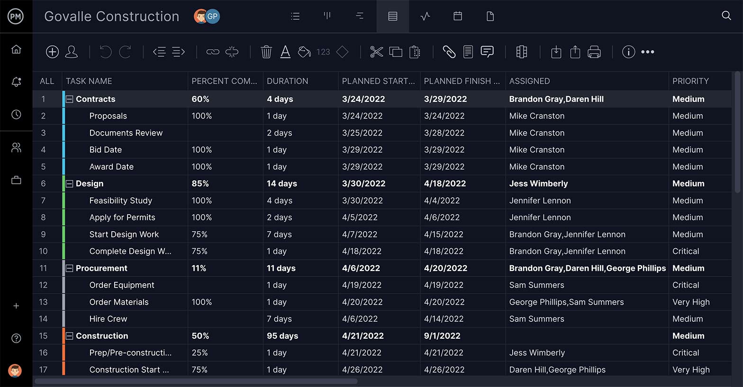This screenshot has width=743, height=387.
Task: Switch to the sheet view tab
Action: tap(392, 16)
